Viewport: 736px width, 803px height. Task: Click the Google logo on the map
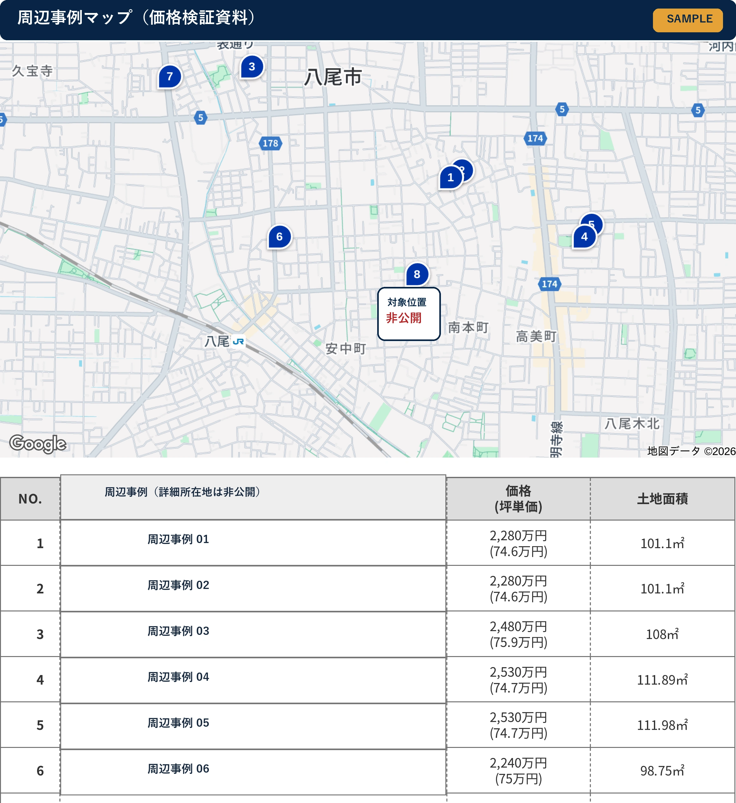click(x=38, y=444)
